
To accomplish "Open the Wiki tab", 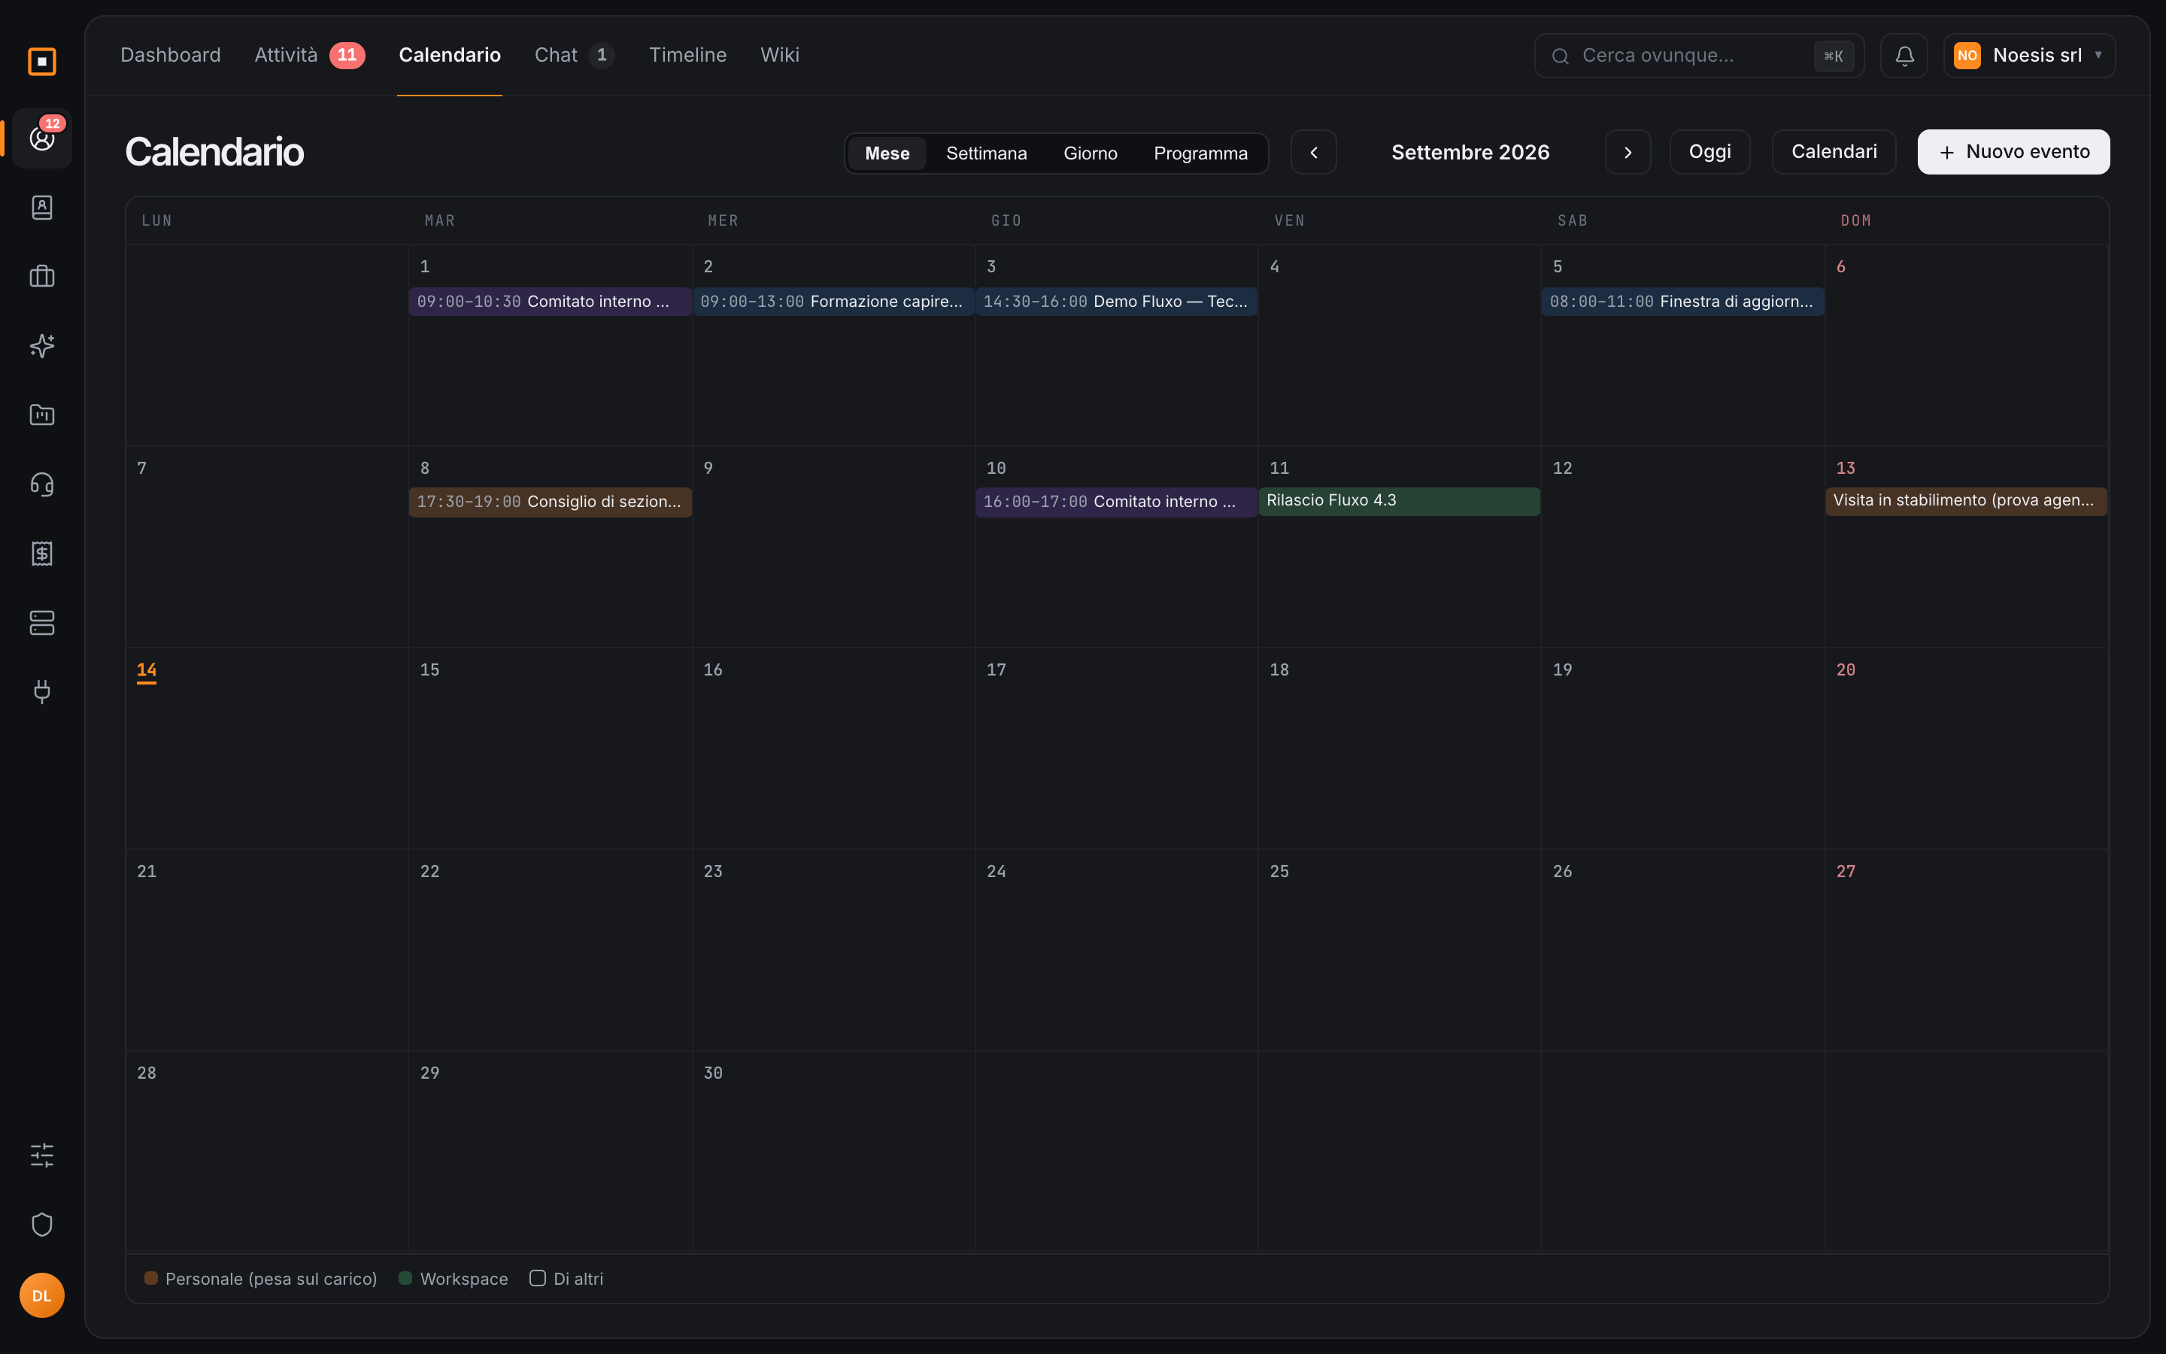I will pos(780,56).
